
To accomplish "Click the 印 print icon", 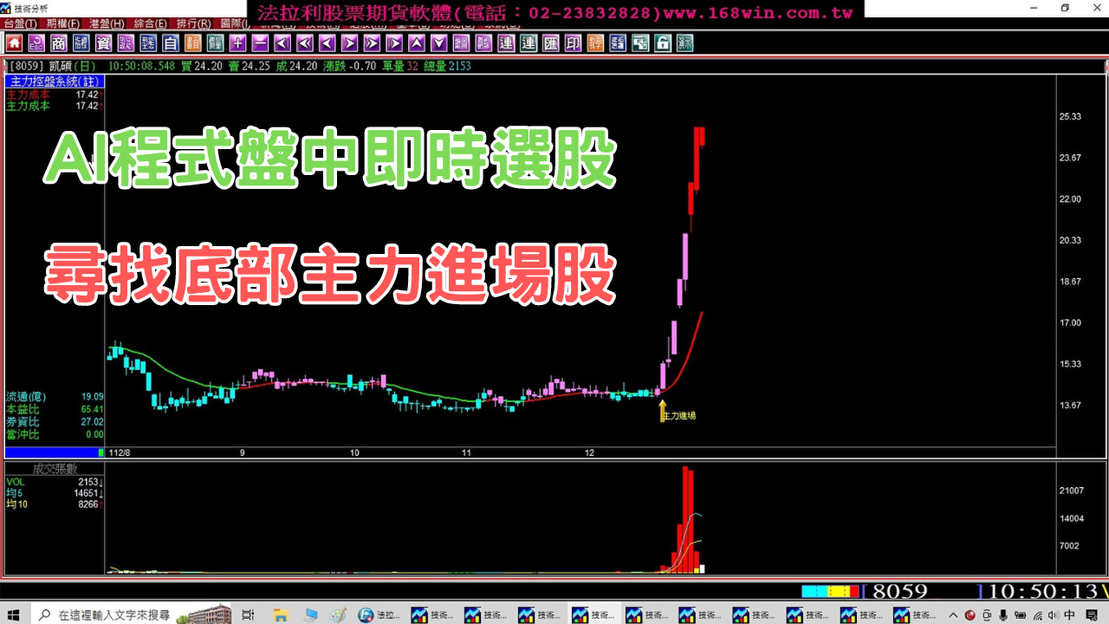I will coord(572,42).
